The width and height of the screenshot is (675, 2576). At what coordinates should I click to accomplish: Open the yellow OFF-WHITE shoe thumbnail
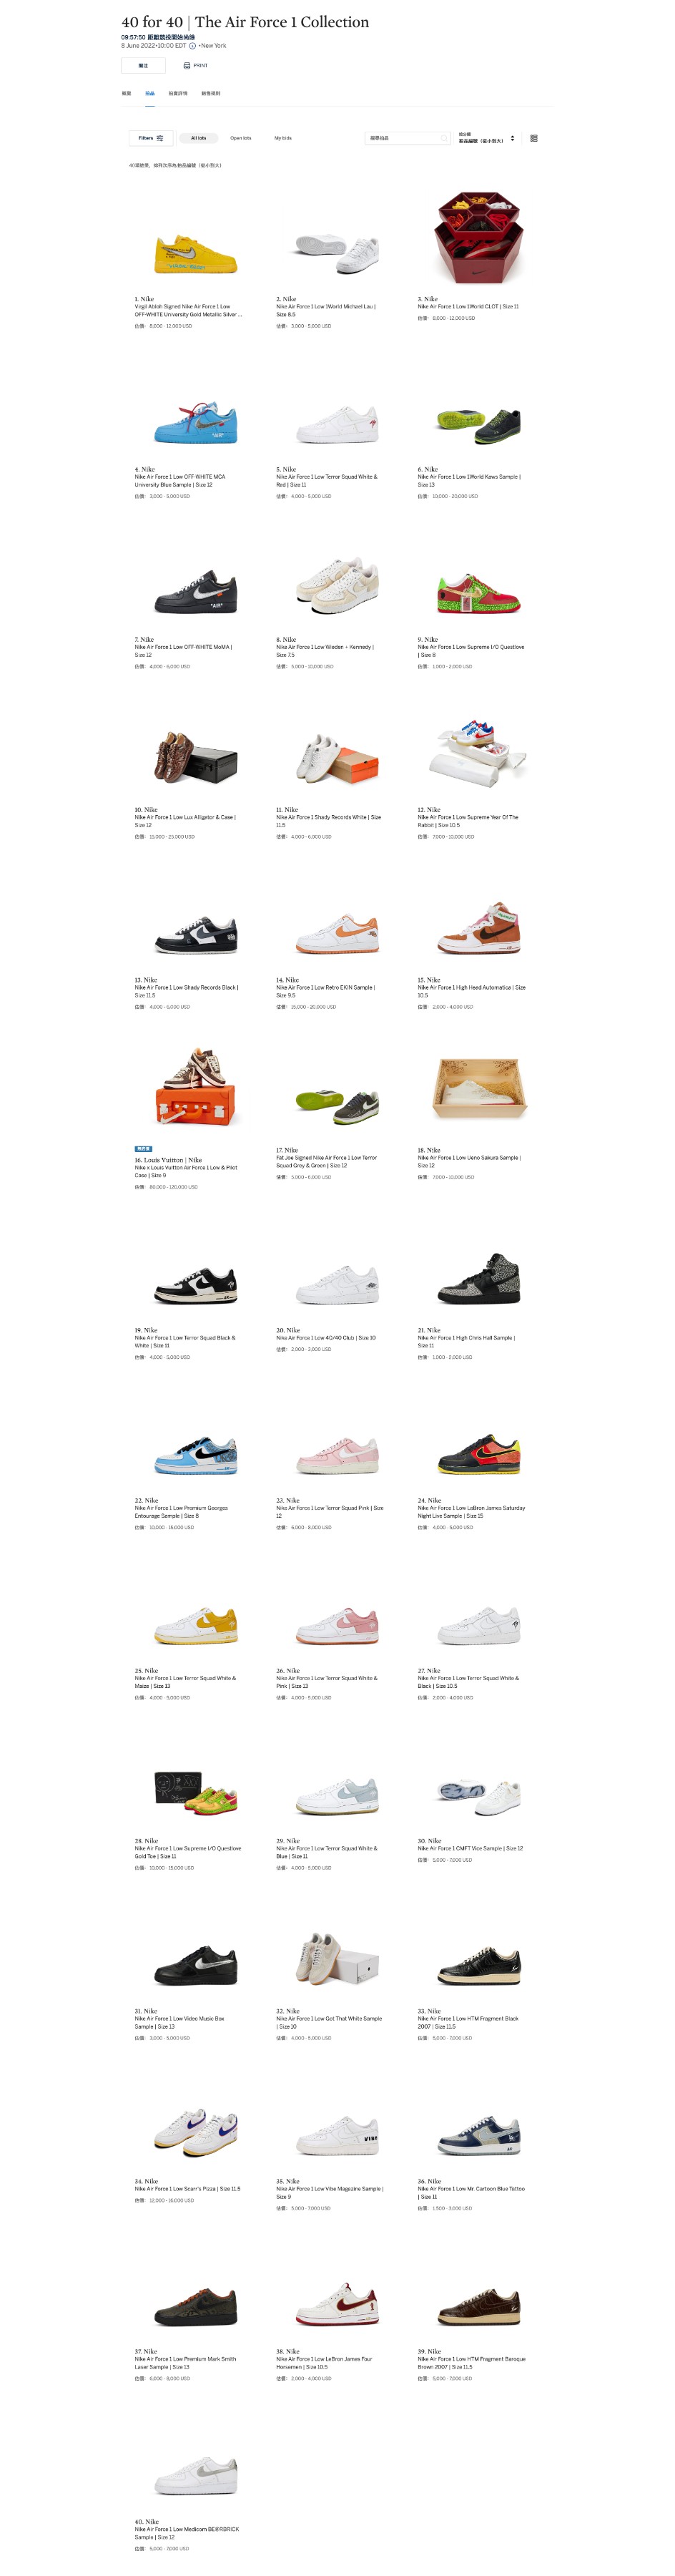click(x=196, y=253)
